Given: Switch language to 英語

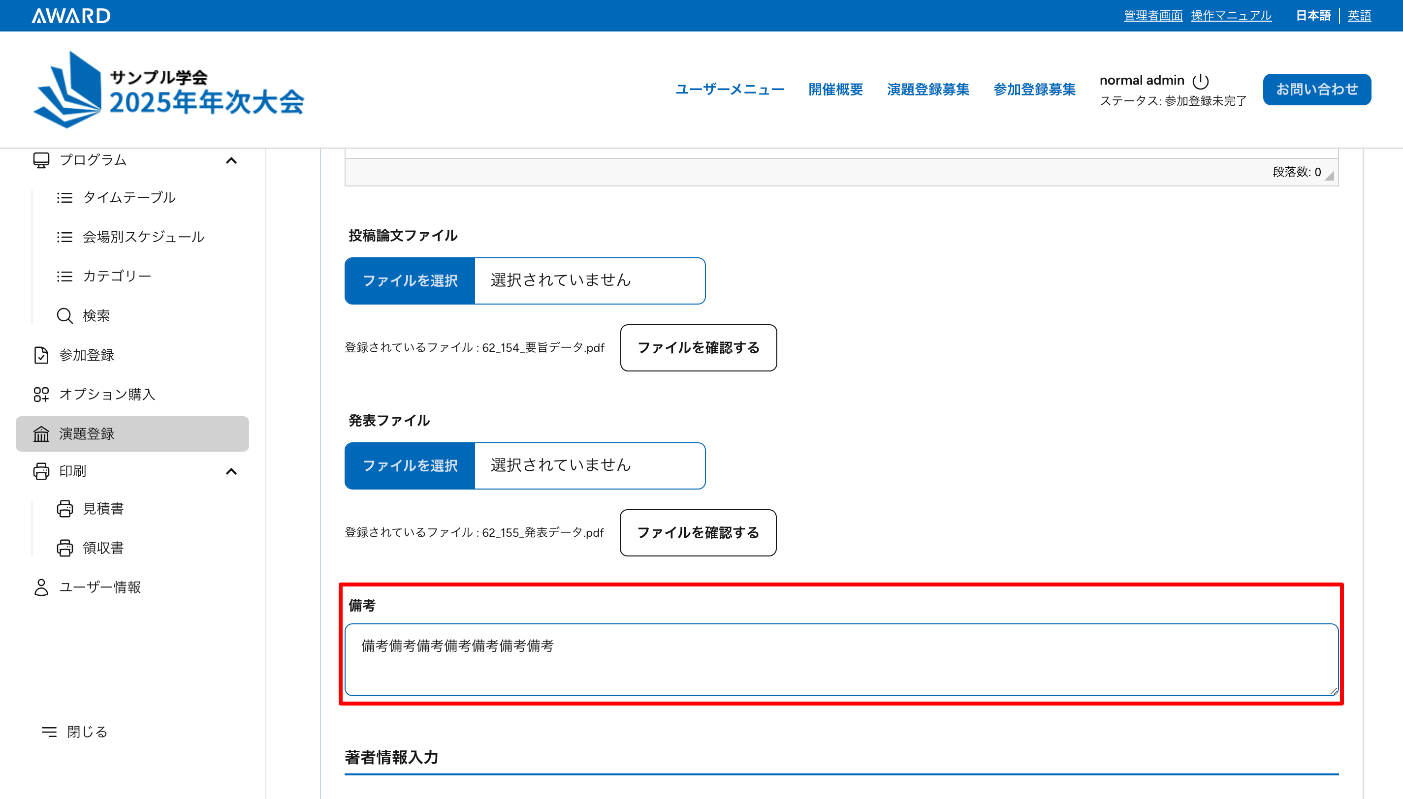Looking at the screenshot, I should click(x=1359, y=15).
